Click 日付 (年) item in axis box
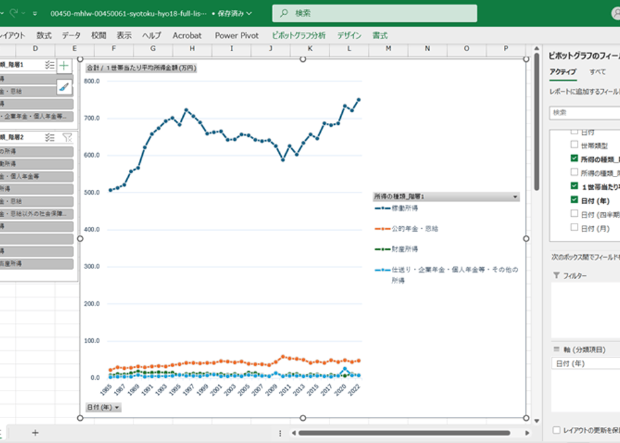Viewport: 620px width, 443px height. (586, 364)
